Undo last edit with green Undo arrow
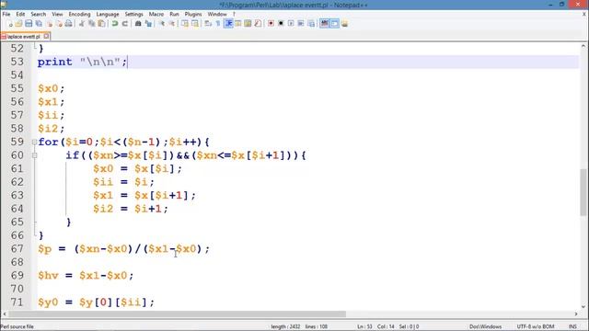This screenshot has width=589, height=331. click(x=114, y=24)
